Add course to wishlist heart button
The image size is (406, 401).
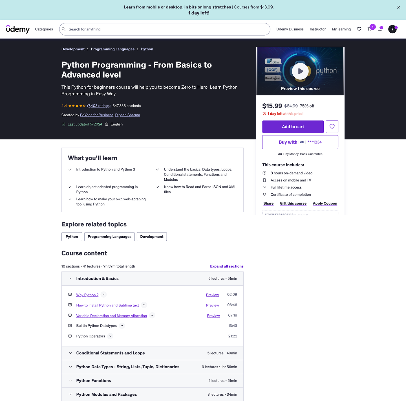(332, 127)
